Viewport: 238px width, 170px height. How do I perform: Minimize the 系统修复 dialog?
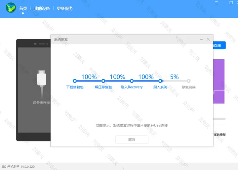coord(201,39)
